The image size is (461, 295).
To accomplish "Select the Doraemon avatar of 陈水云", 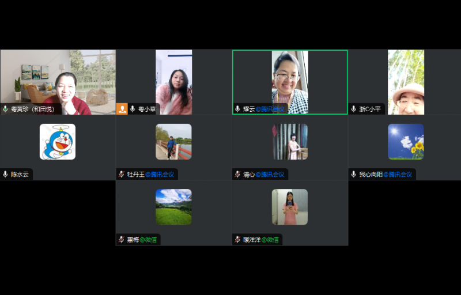I will pos(58,142).
